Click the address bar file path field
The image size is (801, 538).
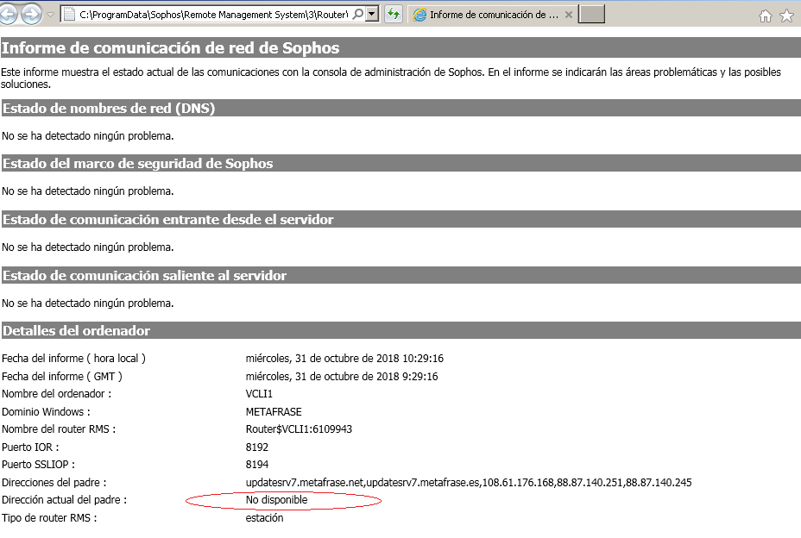pos(213,15)
